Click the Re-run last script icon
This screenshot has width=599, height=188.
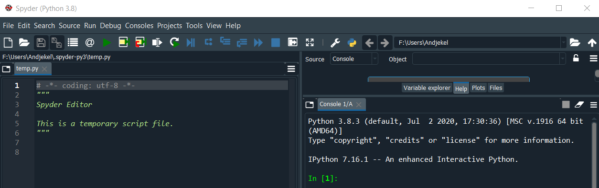175,42
